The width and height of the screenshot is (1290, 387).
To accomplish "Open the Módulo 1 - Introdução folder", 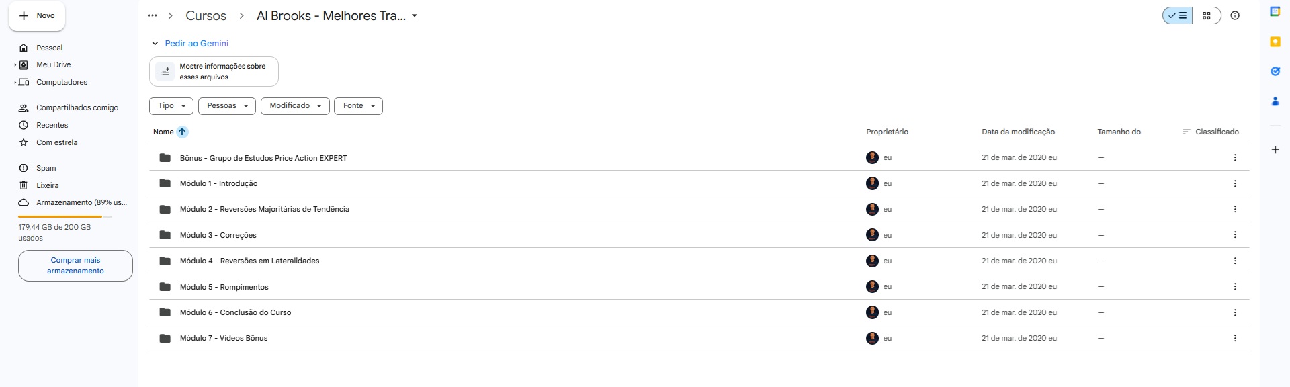I will pos(218,183).
